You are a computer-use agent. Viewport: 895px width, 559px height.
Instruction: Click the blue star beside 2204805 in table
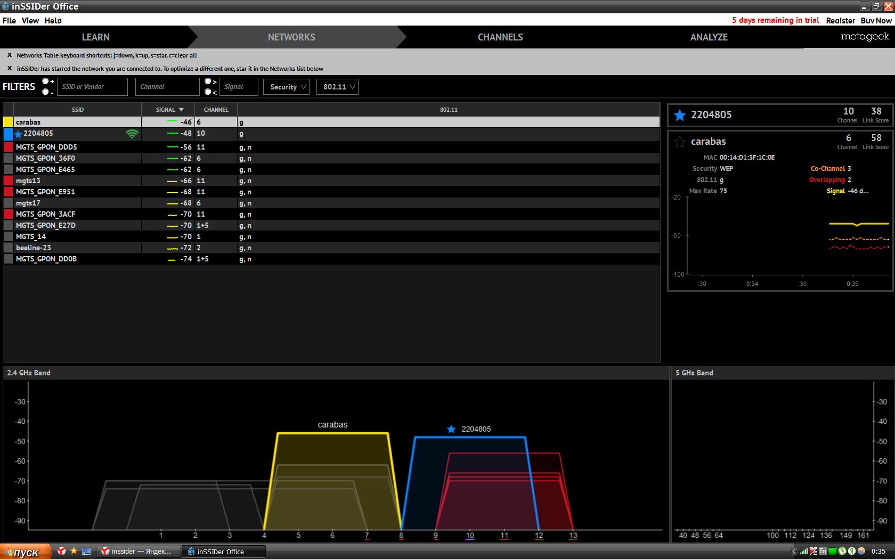[x=19, y=134]
